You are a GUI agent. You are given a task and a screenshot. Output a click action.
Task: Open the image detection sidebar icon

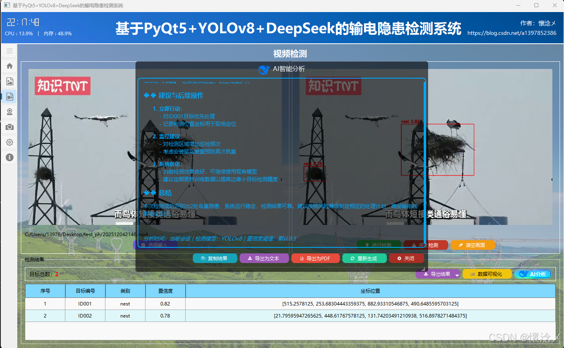coord(10,81)
